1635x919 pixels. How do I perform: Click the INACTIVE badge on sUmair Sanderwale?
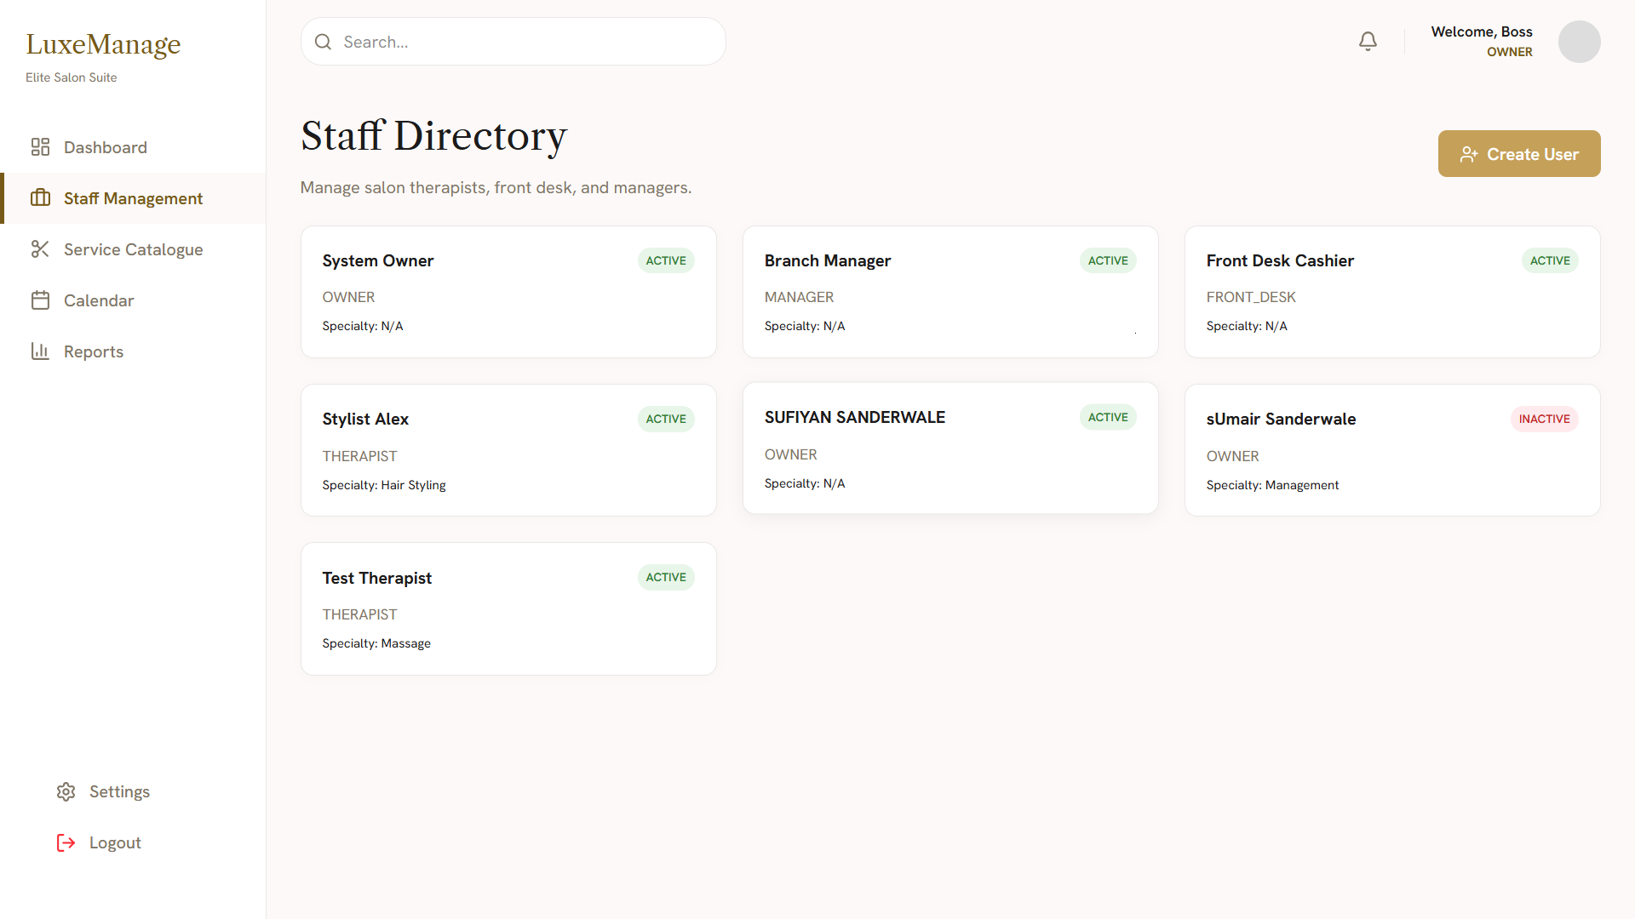coord(1545,420)
